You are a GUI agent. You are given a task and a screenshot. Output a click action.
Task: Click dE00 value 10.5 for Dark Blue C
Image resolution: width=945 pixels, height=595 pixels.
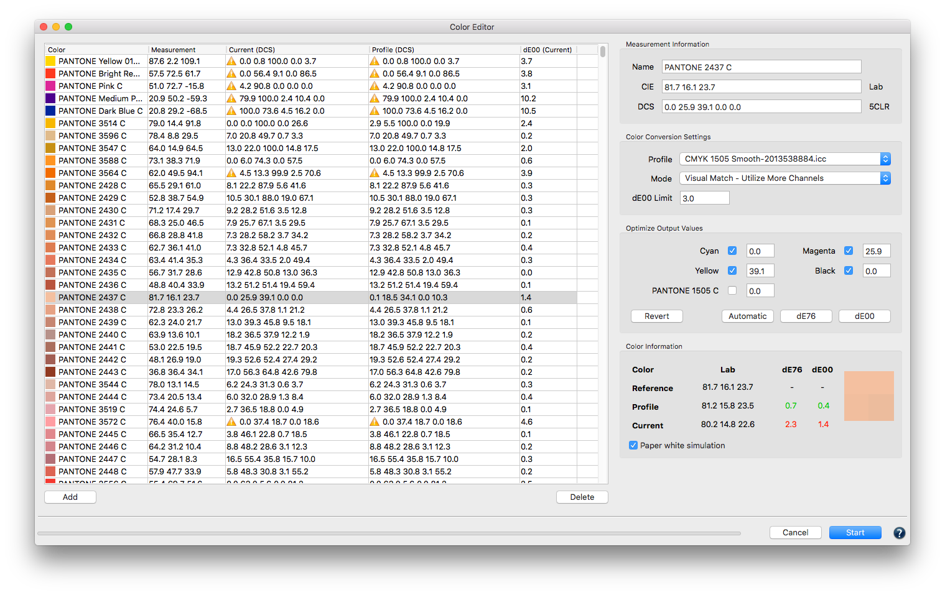[528, 111]
